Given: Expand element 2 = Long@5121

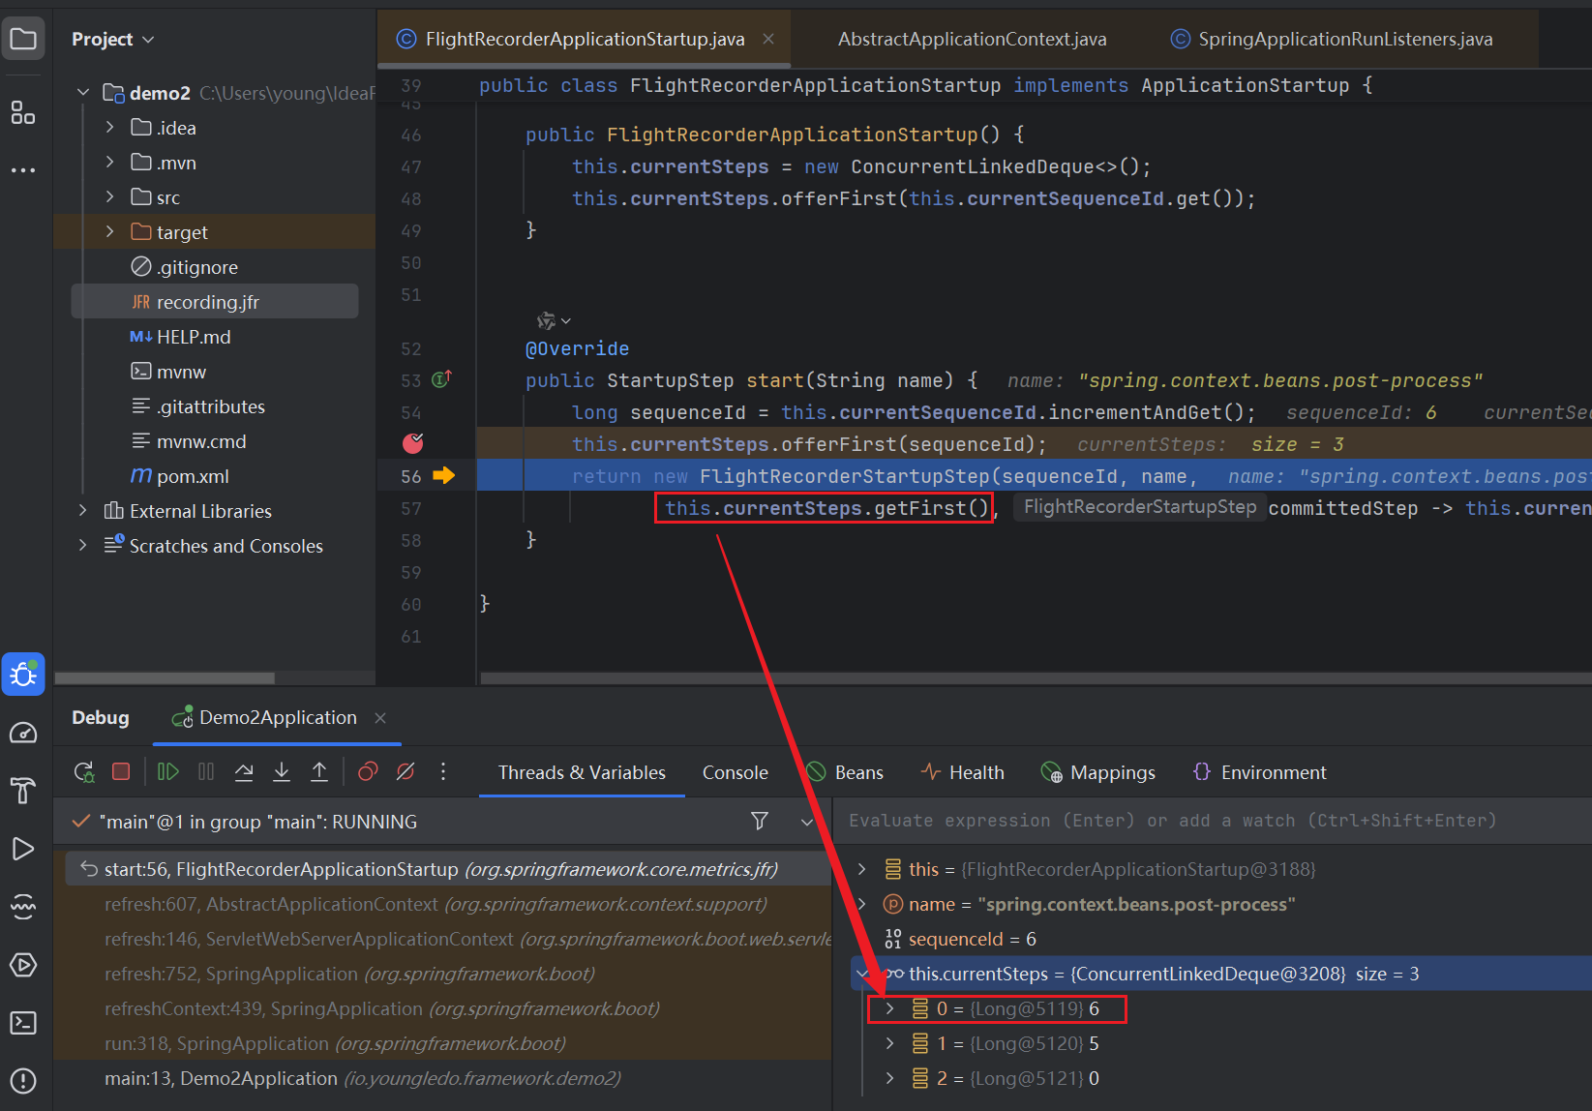Looking at the screenshot, I should [x=890, y=1078].
